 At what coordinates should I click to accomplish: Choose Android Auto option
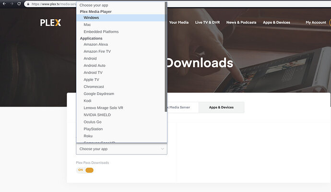[x=120, y=65]
